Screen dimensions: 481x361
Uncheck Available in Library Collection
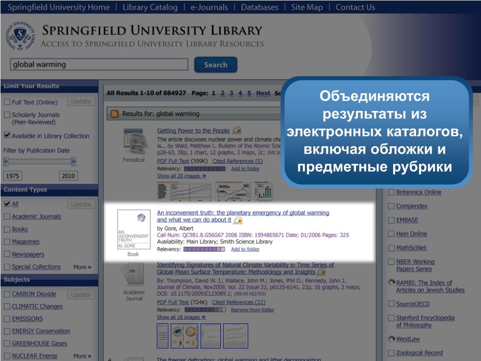[x=7, y=135]
